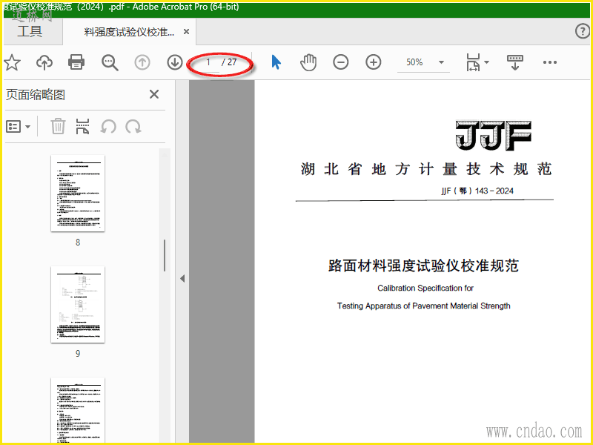This screenshot has height=445, width=593.
Task: Click the heading 湖北省地方计量技术规范
Action: pos(426,169)
